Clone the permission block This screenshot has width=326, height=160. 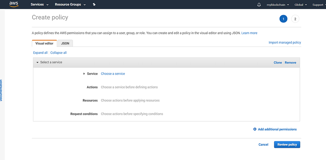(x=278, y=63)
